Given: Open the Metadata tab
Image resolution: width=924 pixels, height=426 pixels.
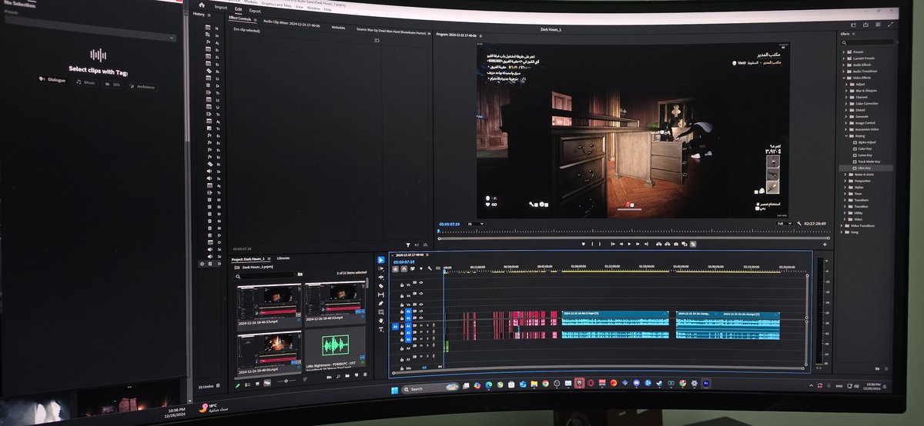Looking at the screenshot, I should (x=338, y=27).
